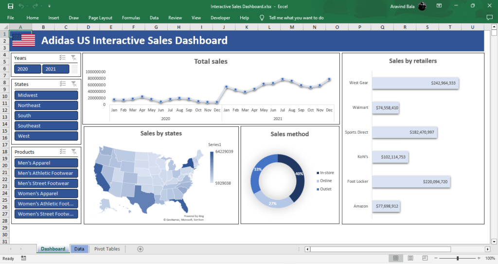The height and width of the screenshot is (264, 498).
Task: Open Ribbon Display Options icon
Action: [439, 6]
